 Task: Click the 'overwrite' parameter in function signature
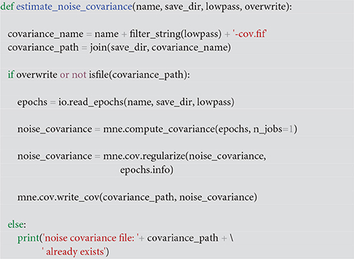(266, 6)
